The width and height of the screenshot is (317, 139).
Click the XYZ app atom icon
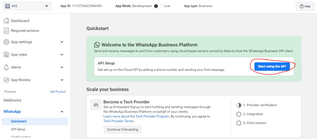(x=8, y=6)
